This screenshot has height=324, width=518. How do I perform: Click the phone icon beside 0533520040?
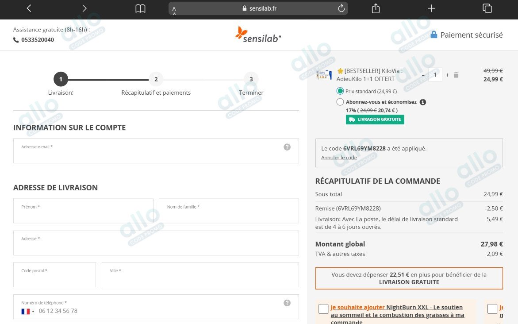(x=16, y=40)
